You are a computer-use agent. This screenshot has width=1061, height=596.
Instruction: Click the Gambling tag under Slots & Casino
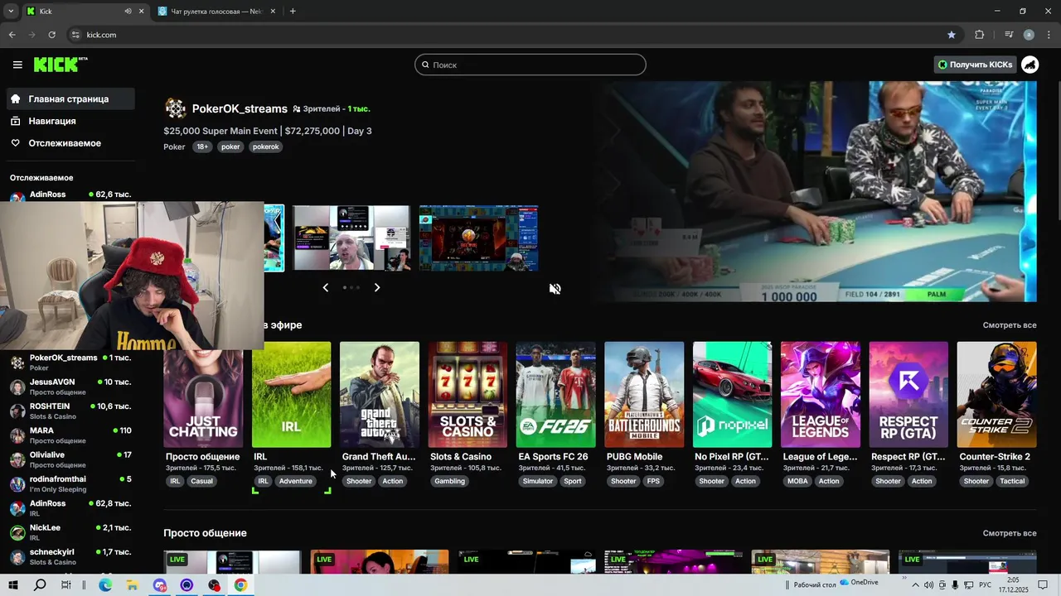pyautogui.click(x=450, y=481)
